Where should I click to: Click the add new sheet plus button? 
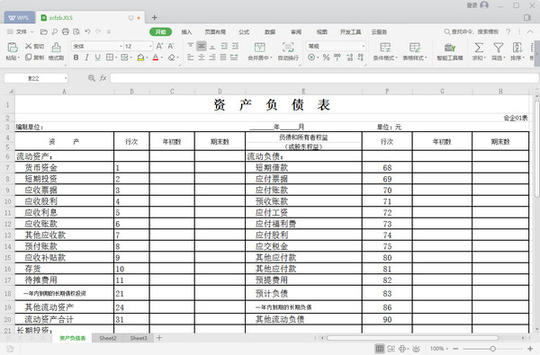[x=159, y=338]
